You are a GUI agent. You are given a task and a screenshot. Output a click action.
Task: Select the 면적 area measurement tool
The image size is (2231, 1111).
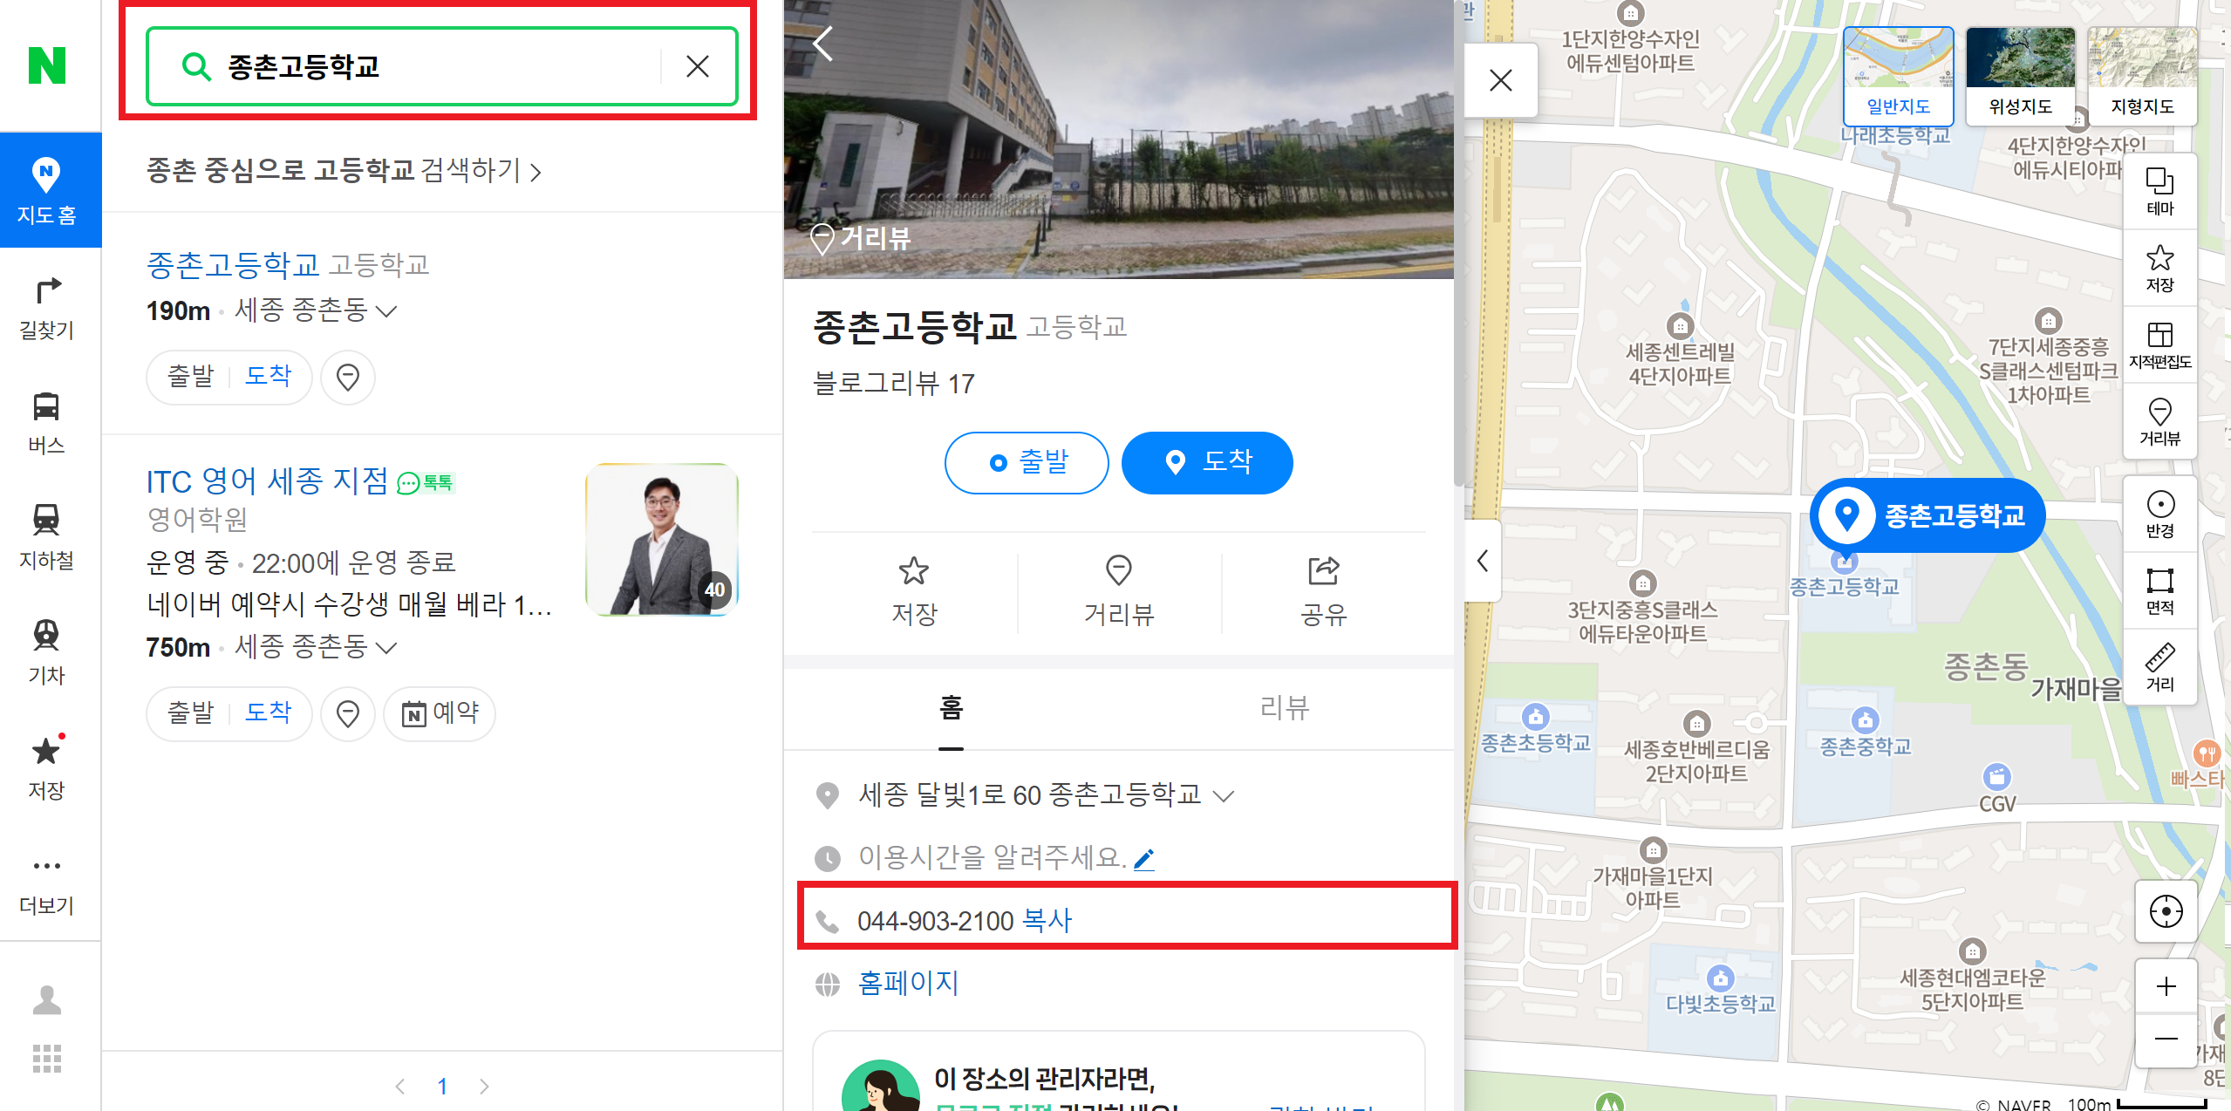click(2159, 590)
